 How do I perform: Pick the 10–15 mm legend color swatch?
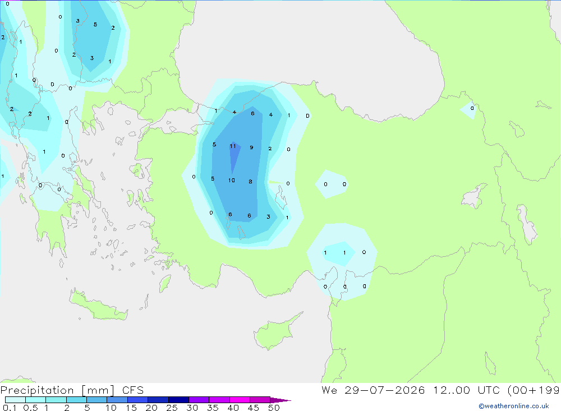tap(117, 400)
